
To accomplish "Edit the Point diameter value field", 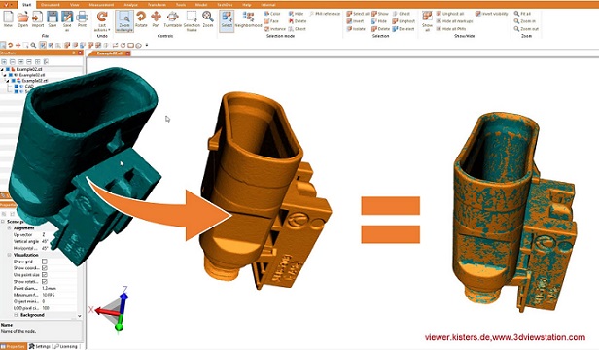I will pyautogui.click(x=59, y=288).
